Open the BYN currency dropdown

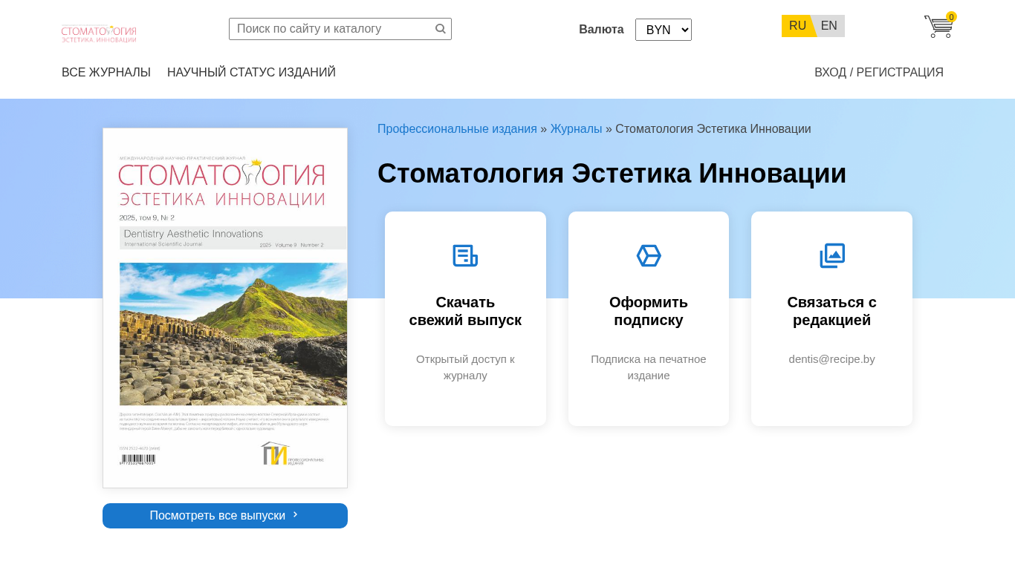click(664, 30)
